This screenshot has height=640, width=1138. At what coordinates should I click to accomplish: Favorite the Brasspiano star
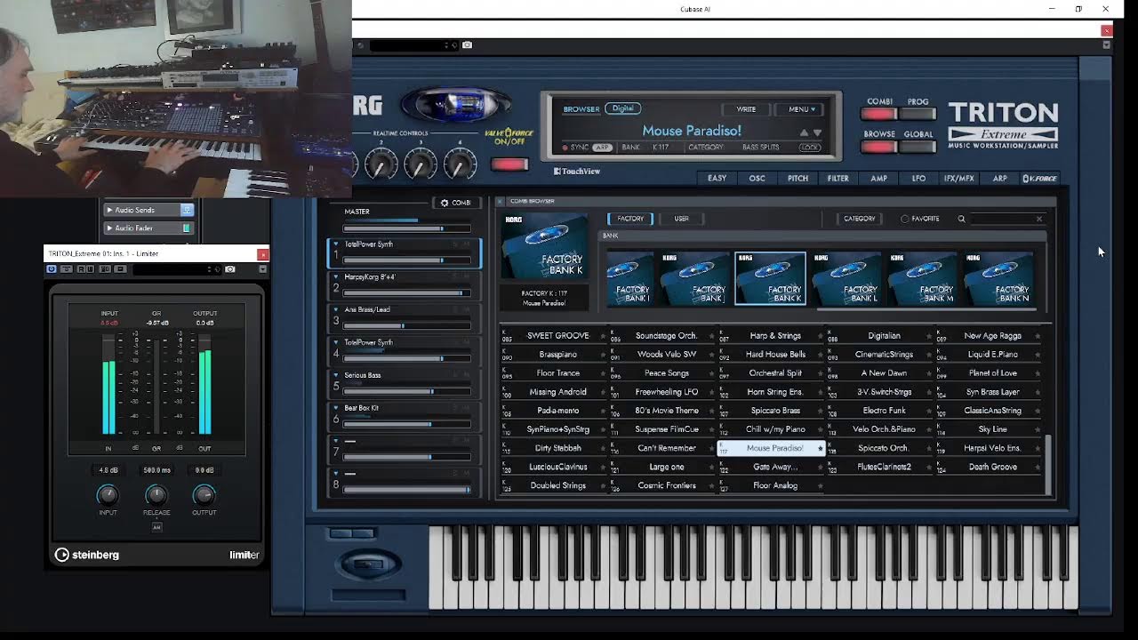pyautogui.click(x=603, y=355)
